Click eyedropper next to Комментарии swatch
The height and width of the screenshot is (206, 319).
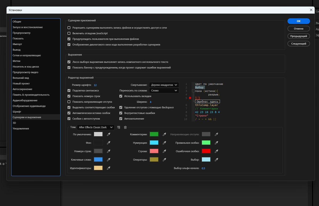[x=164, y=134]
